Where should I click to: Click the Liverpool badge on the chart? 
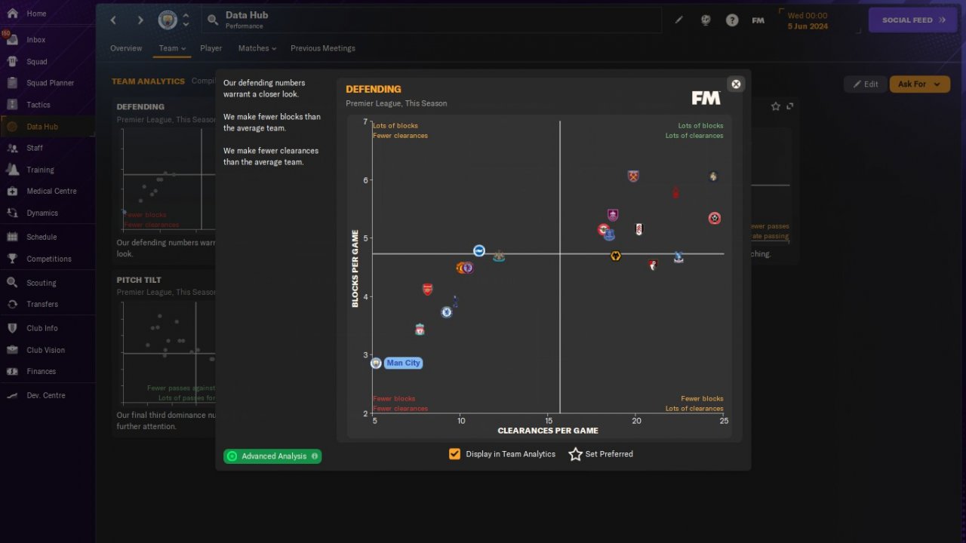420,330
